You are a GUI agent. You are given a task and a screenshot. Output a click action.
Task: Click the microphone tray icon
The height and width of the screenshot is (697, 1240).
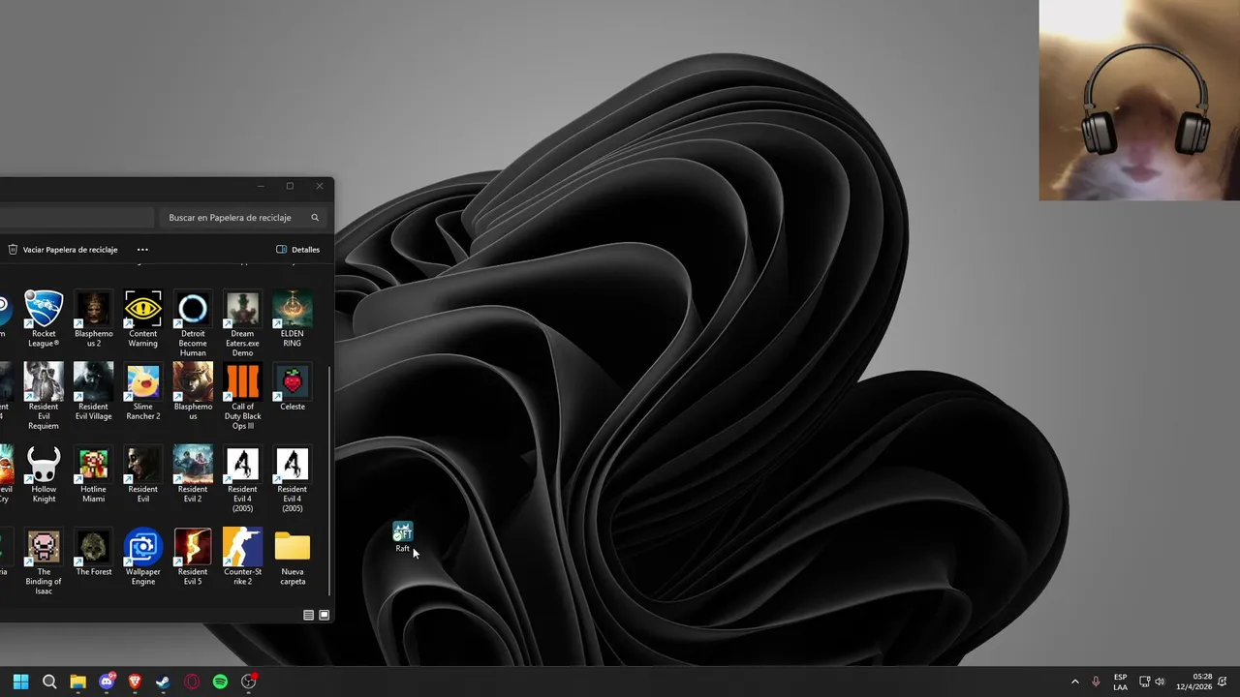click(1096, 682)
